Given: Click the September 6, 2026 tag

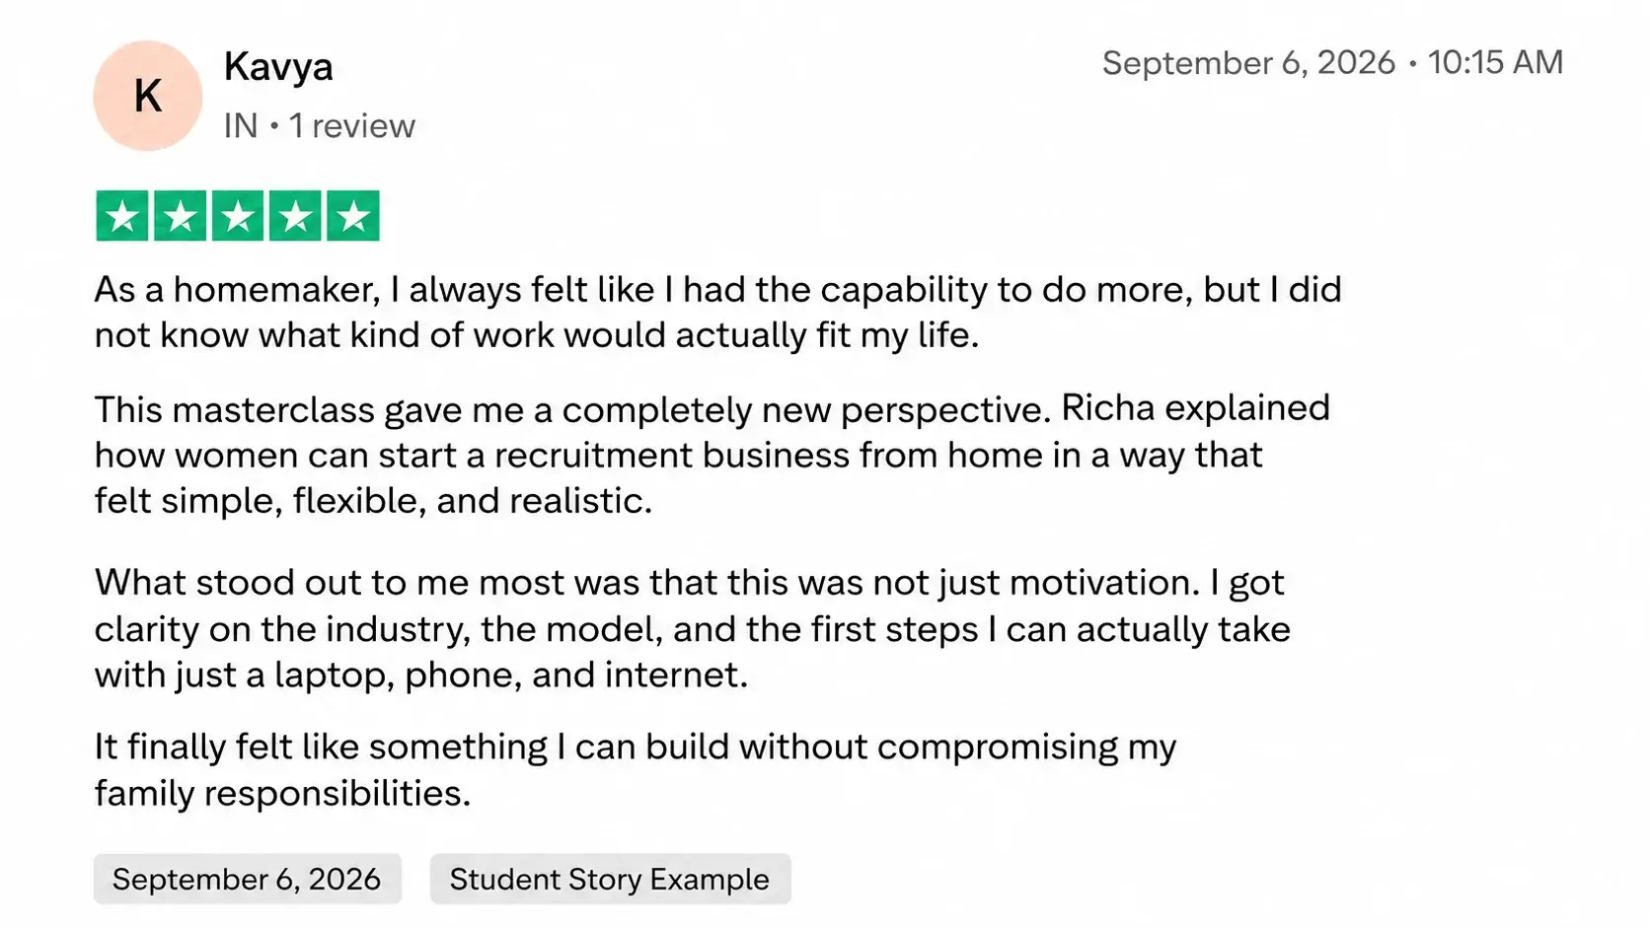Looking at the screenshot, I should pyautogui.click(x=247, y=879).
